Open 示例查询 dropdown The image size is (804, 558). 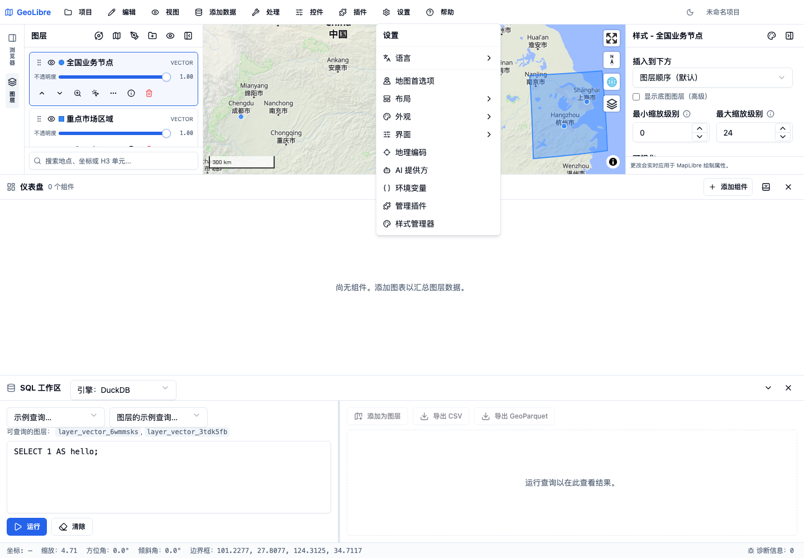pos(56,417)
